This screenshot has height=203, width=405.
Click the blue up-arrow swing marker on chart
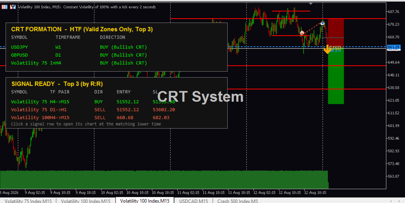(322, 23)
